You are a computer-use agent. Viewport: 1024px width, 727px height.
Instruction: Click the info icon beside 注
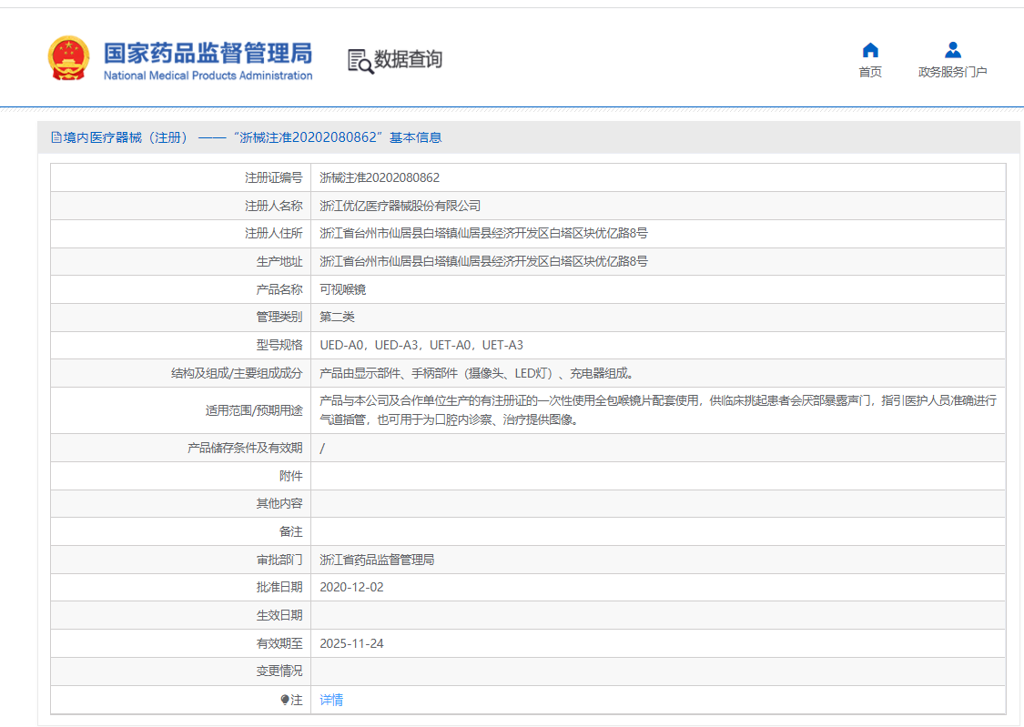285,700
